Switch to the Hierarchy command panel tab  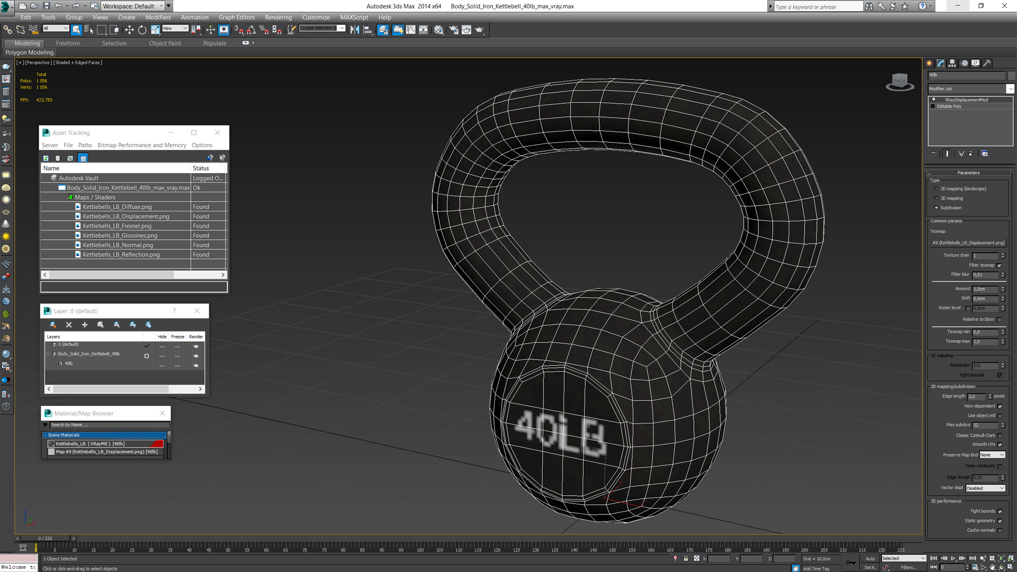[952, 63]
